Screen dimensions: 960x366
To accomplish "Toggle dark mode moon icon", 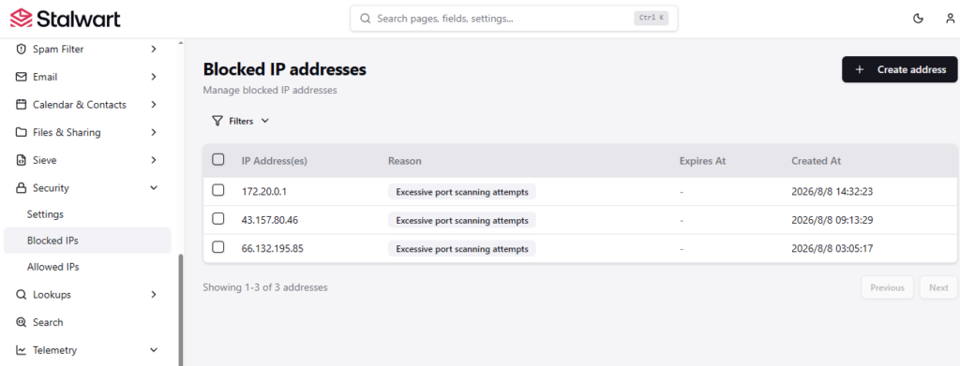I will (918, 19).
